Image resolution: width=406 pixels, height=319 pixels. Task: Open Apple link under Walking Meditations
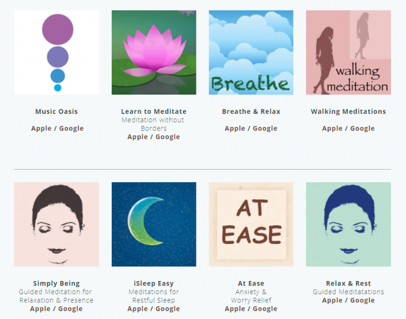(x=332, y=129)
